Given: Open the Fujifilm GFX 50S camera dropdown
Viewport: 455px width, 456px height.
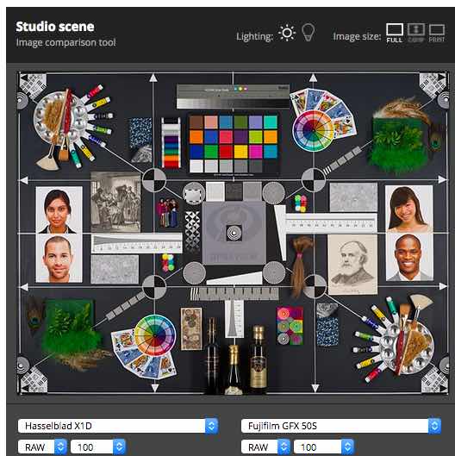Looking at the screenshot, I should [341, 426].
